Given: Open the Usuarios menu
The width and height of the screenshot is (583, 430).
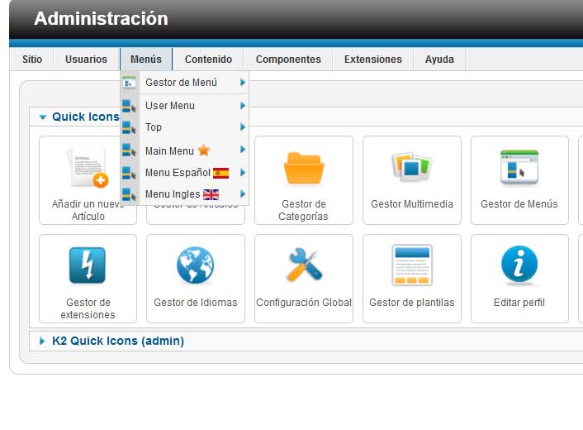Looking at the screenshot, I should [x=86, y=60].
